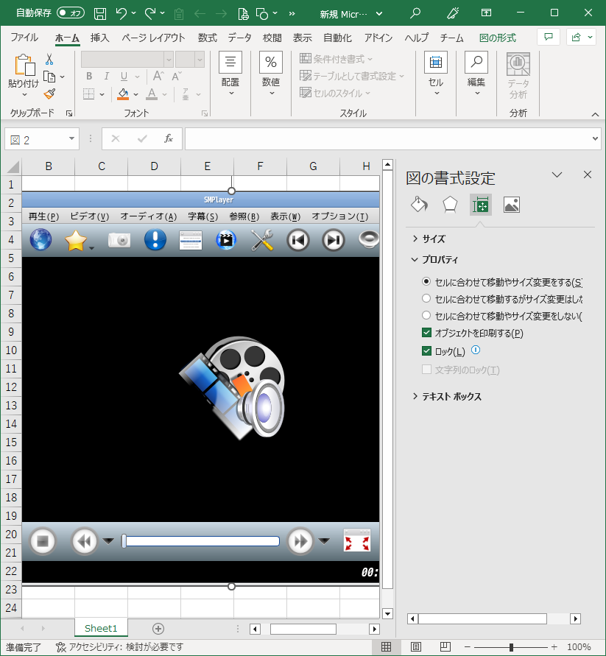Toggle オブジェクトを印刷する checkbox
This screenshot has width=606, height=656.
(x=426, y=333)
